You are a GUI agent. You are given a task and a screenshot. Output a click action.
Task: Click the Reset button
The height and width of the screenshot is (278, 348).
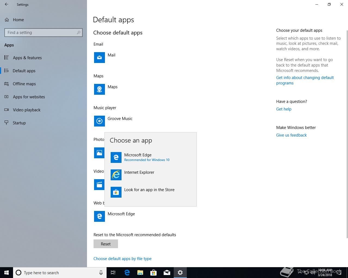106,244
